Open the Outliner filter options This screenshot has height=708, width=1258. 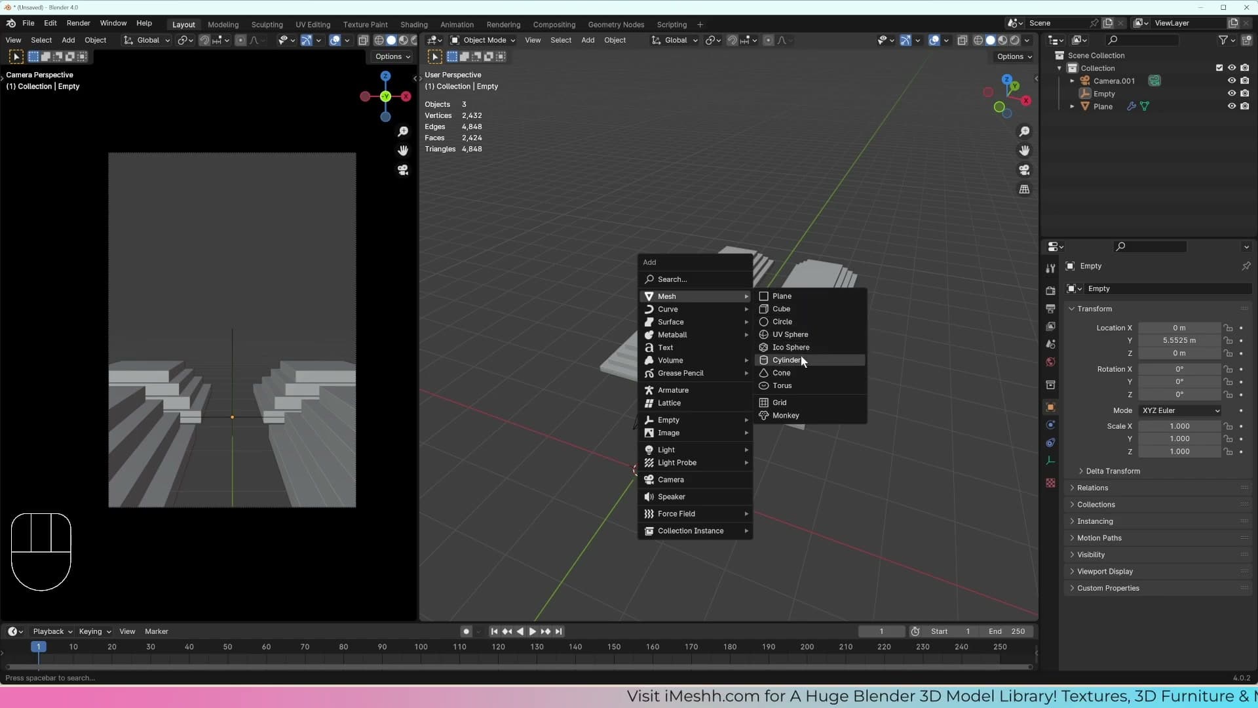[x=1226, y=40]
